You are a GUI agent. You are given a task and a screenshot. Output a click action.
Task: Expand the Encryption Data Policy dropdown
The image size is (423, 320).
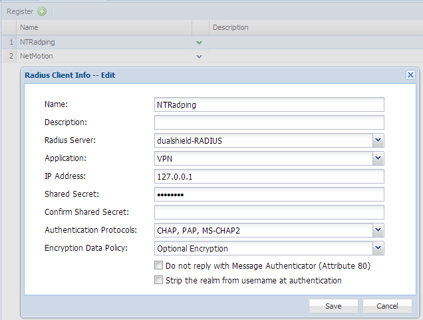378,248
